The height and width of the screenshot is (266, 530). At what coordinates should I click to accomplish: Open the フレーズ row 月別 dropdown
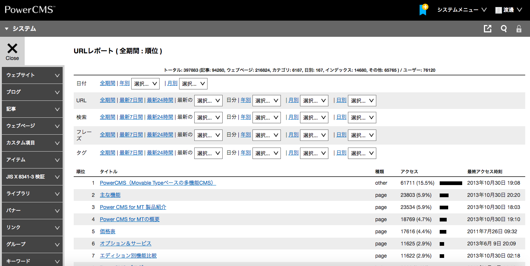[314, 135]
